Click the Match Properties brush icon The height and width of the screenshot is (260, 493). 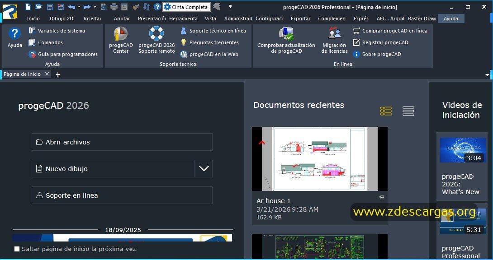click(x=136, y=7)
